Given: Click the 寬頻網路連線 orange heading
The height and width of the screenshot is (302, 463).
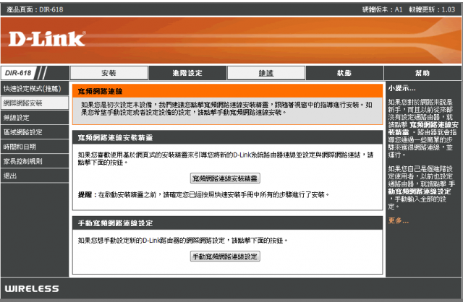Looking at the screenshot, I should click(x=100, y=92).
